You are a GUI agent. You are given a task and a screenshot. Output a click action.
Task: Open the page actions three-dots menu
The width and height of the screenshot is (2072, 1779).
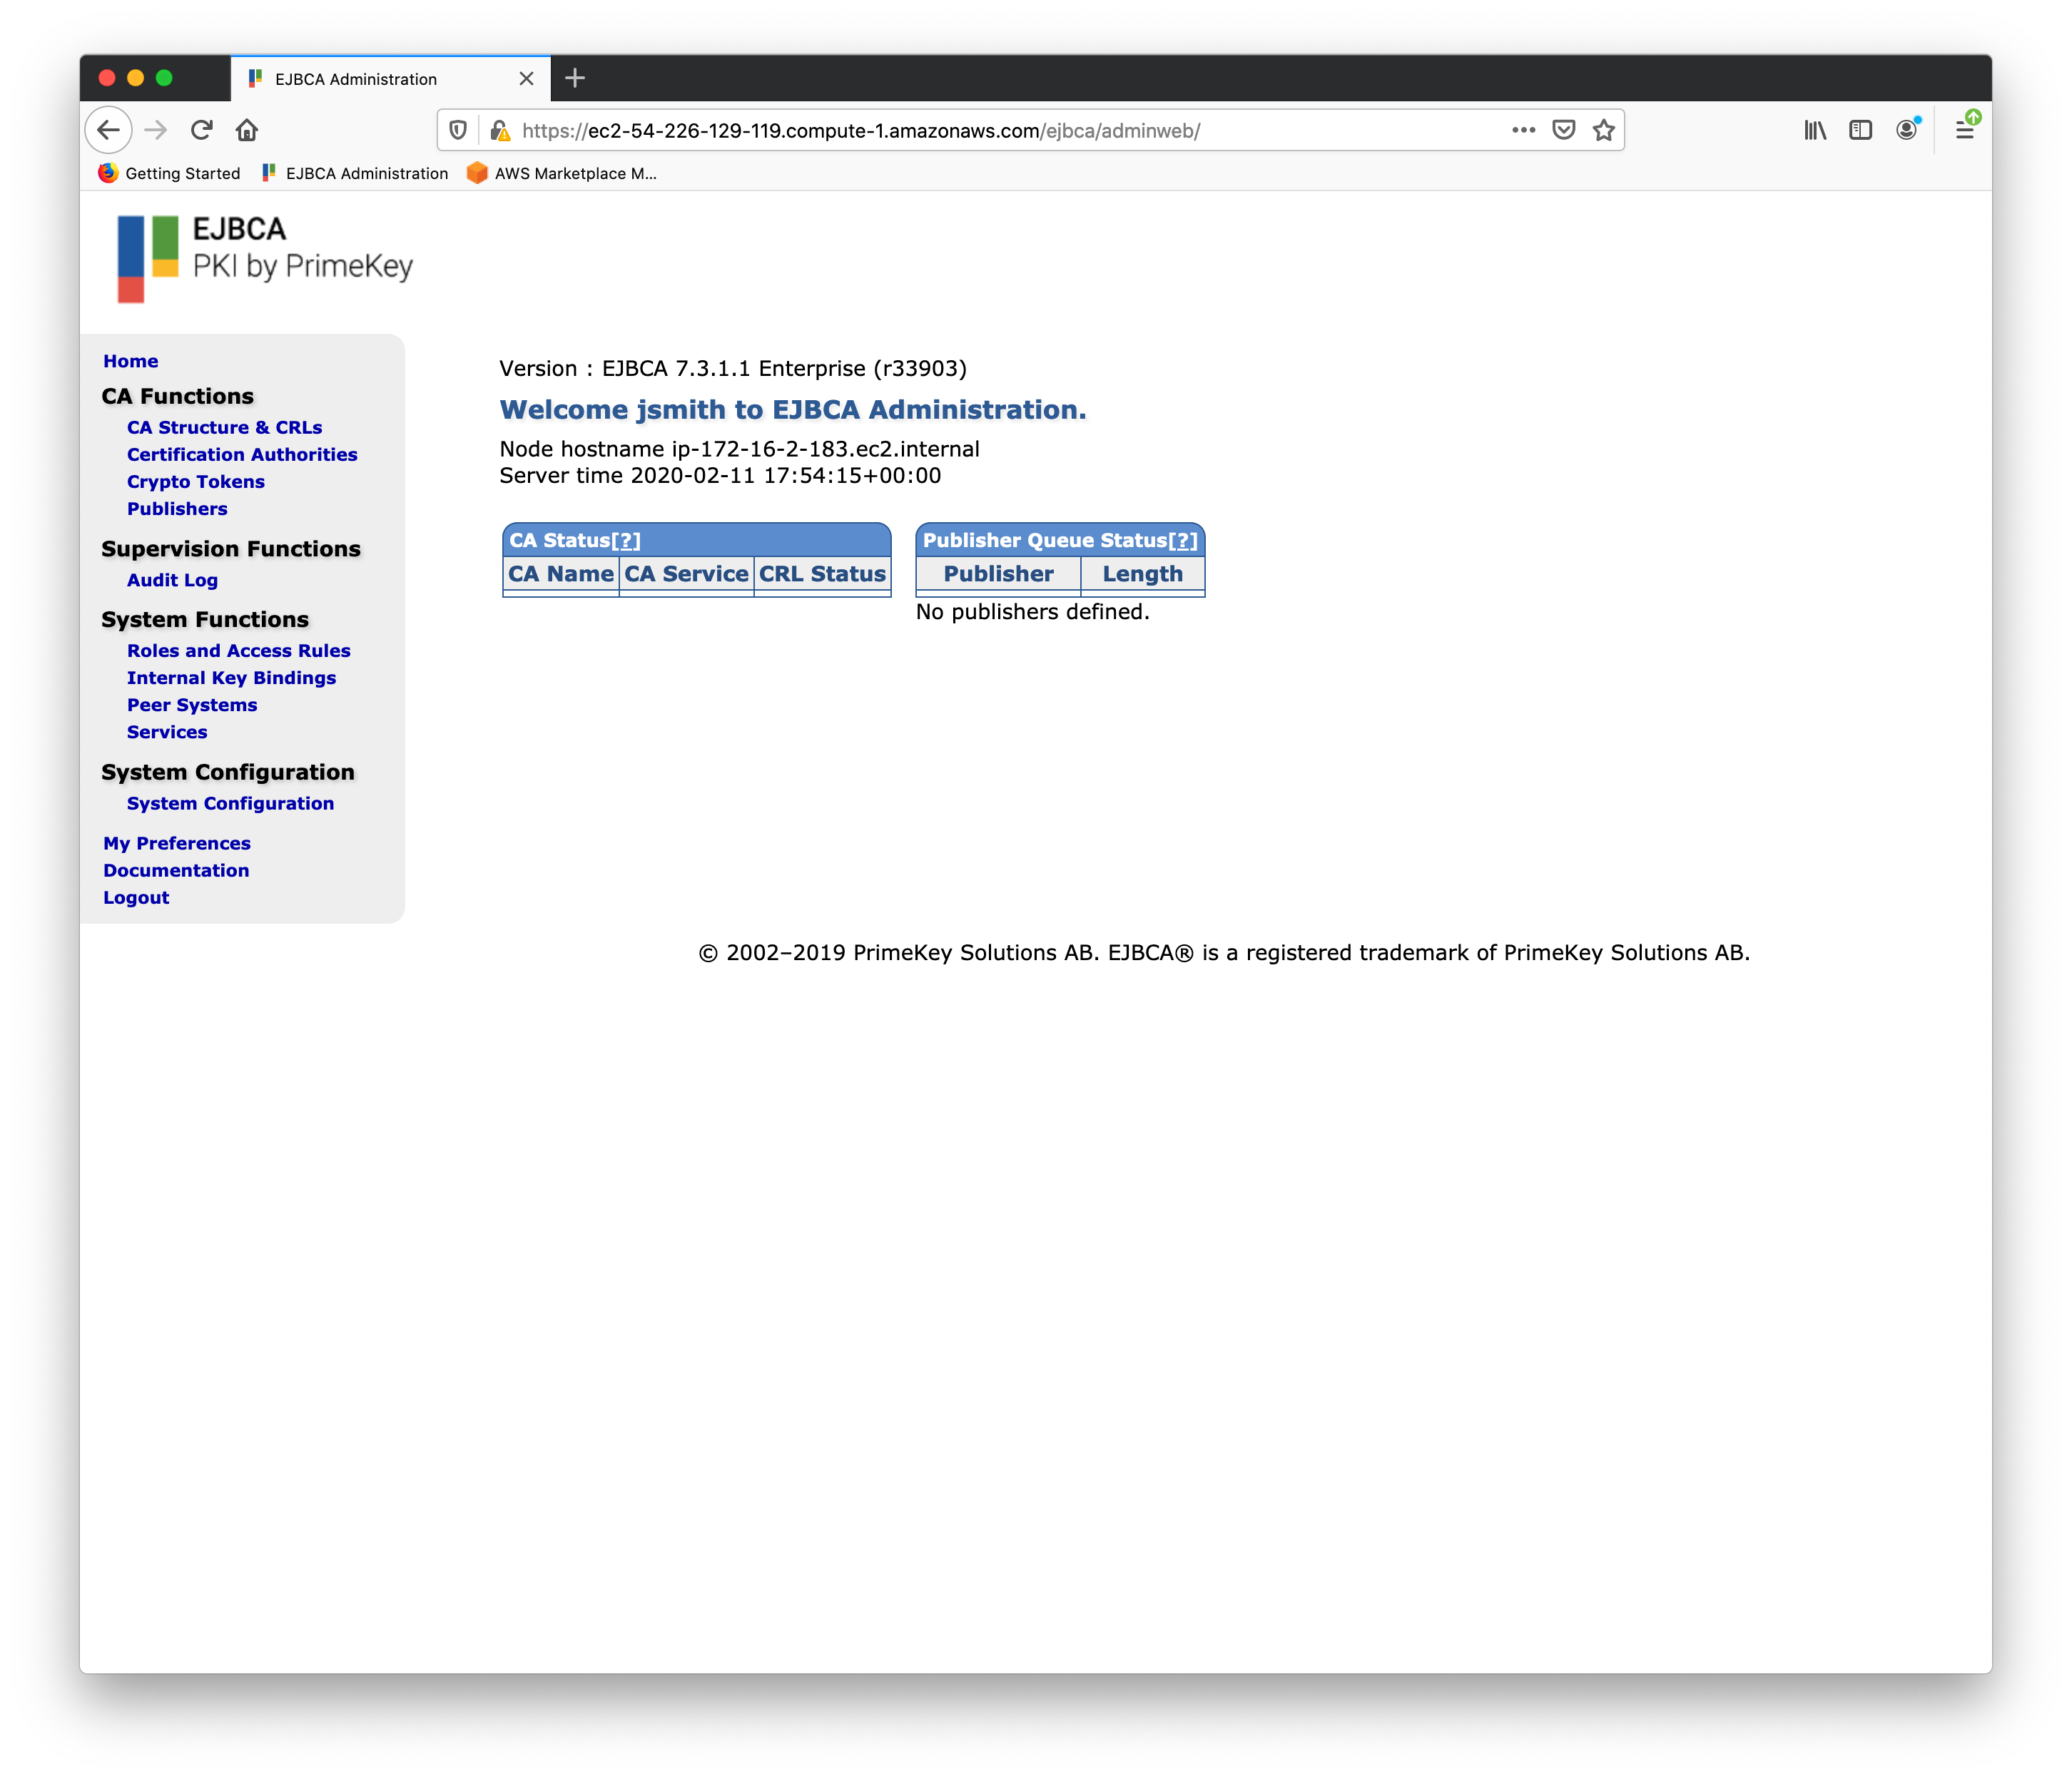[x=1523, y=130]
